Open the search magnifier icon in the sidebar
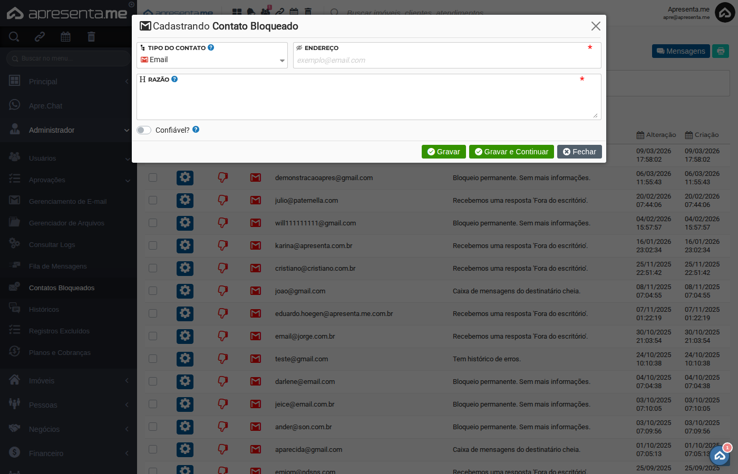The height and width of the screenshot is (474, 738). (x=14, y=37)
